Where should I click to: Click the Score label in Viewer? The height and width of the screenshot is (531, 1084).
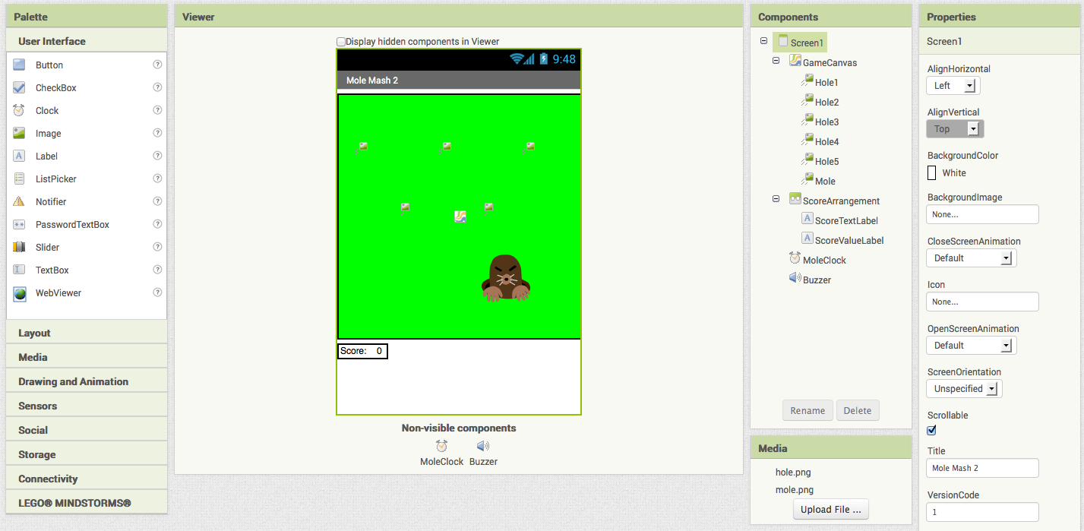[353, 351]
